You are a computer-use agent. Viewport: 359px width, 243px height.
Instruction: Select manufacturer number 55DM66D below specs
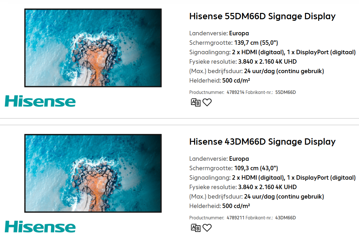[286, 92]
